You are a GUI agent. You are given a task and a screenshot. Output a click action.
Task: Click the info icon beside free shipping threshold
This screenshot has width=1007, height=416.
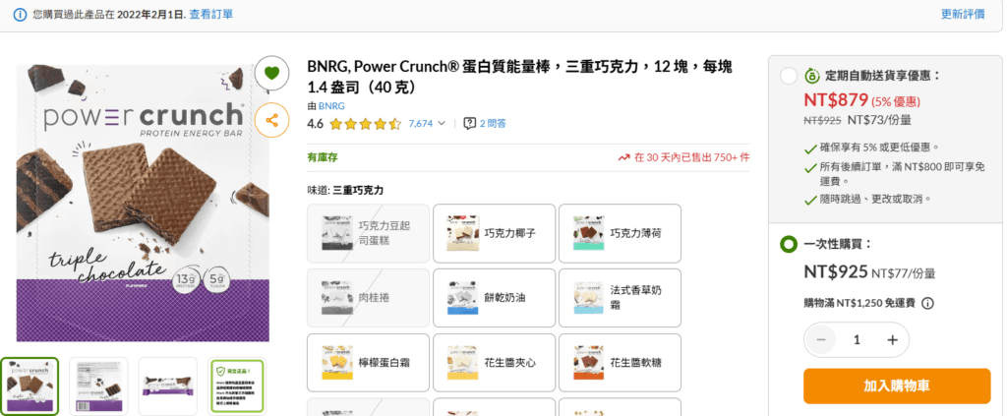[x=927, y=304]
